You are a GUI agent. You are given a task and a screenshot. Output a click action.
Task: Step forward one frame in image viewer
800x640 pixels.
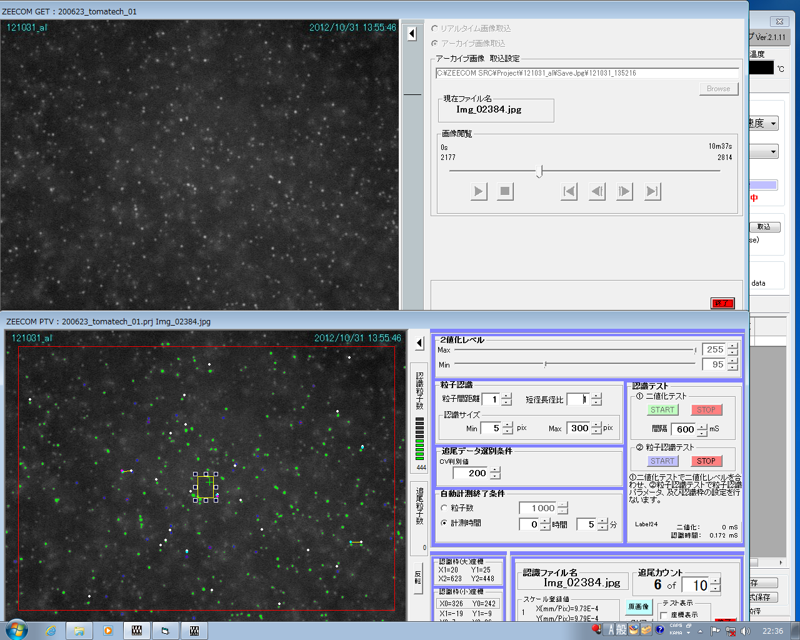pyautogui.click(x=624, y=191)
